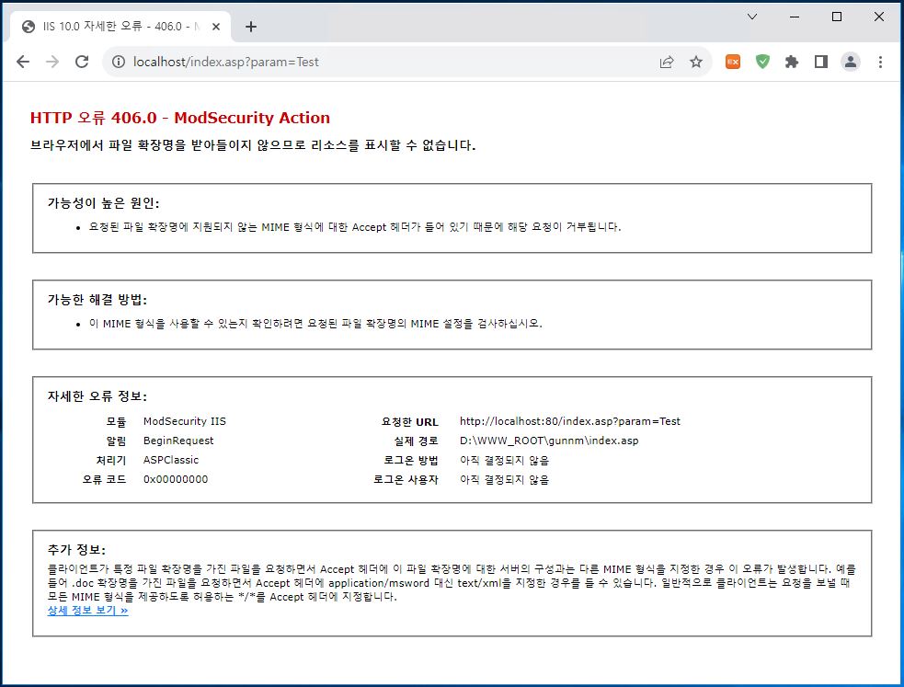
Task: Open the Extensions puzzle menu
Action: pyautogui.click(x=792, y=62)
